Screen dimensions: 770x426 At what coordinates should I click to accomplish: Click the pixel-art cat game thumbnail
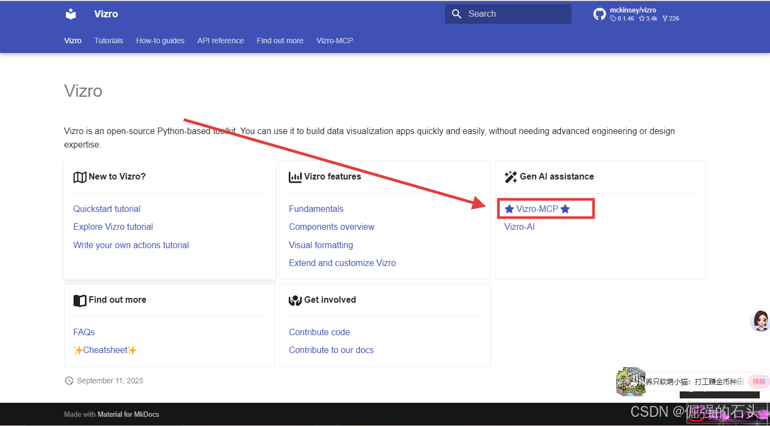(631, 381)
